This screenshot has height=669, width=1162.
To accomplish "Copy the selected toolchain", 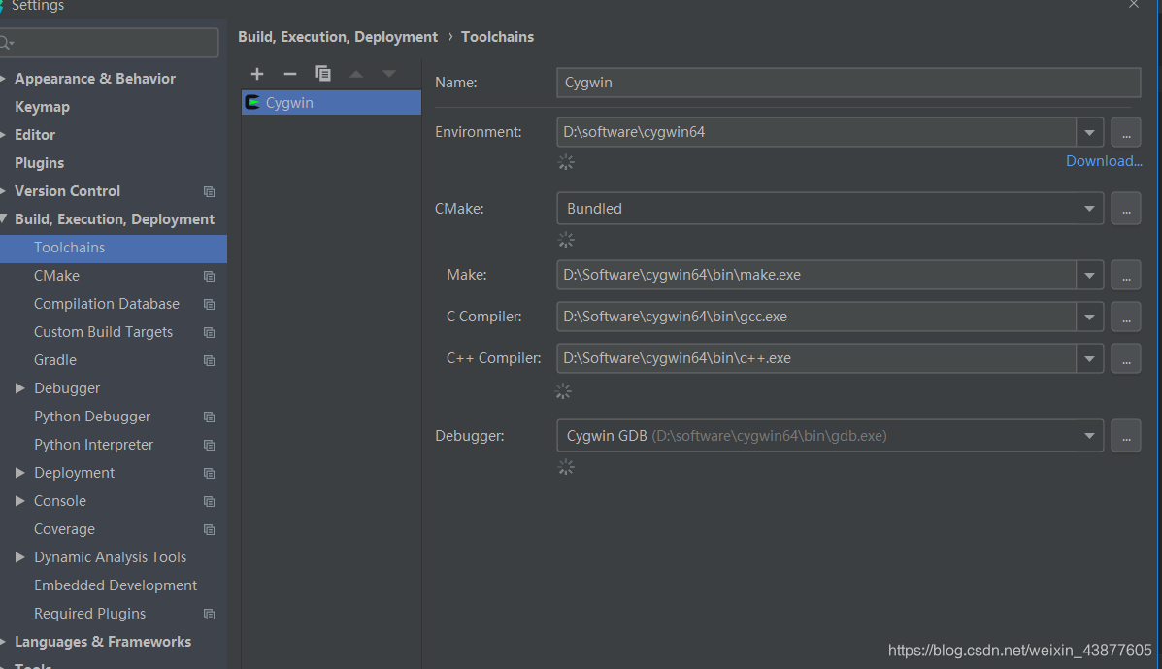I will [x=323, y=74].
